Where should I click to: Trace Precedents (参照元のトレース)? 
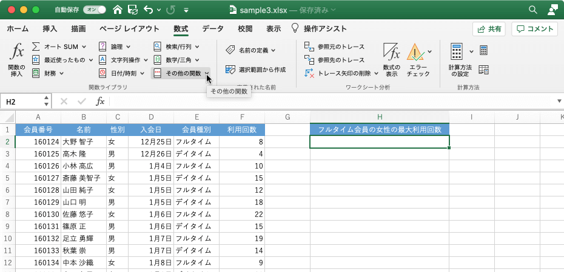tap(335, 47)
